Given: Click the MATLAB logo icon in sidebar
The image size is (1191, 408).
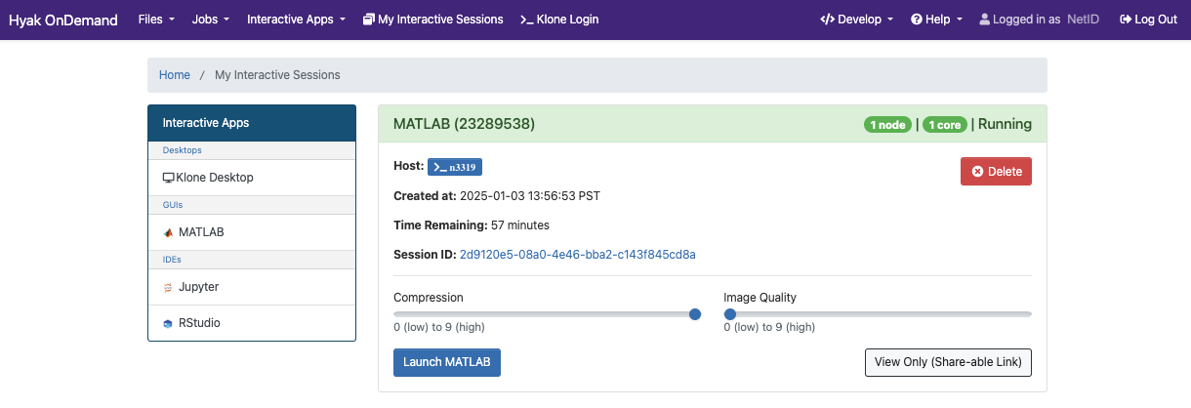Looking at the screenshot, I should [x=169, y=233].
